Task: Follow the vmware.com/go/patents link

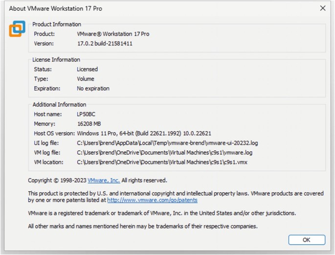Action: [152, 200]
